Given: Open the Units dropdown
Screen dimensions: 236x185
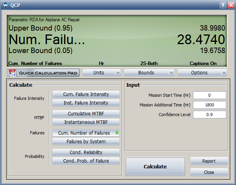Looking at the screenshot, I should point(102,73).
